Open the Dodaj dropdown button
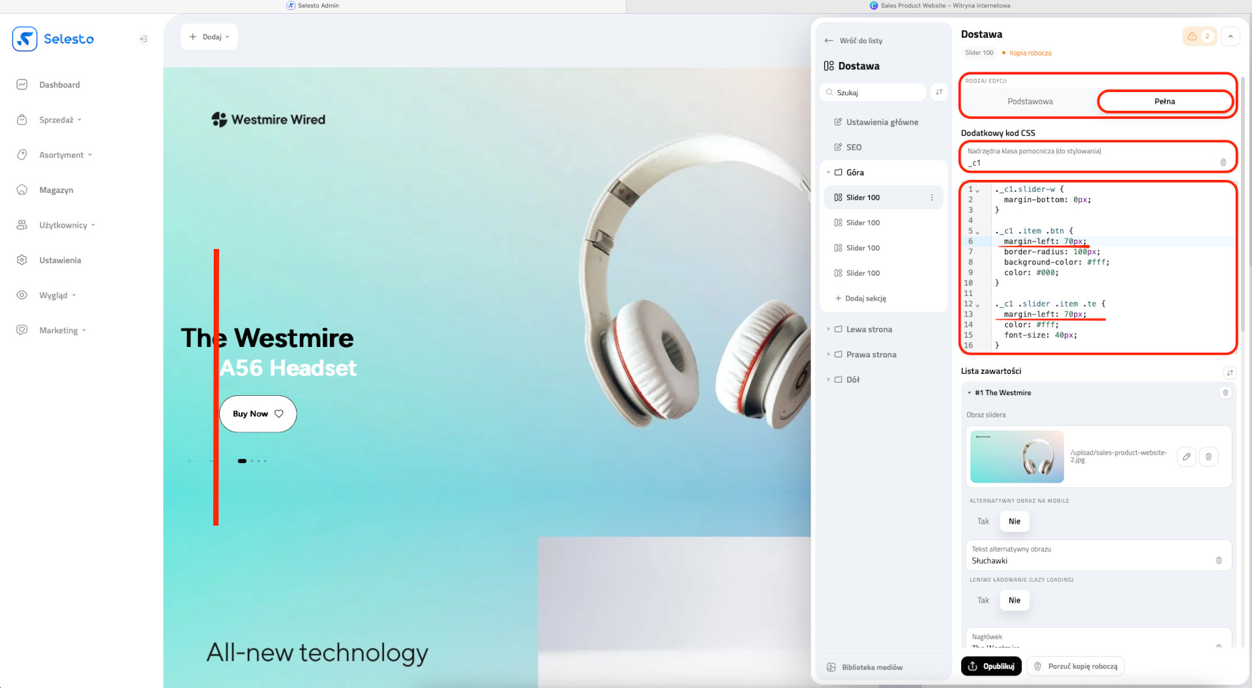The image size is (1252, 688). (209, 37)
